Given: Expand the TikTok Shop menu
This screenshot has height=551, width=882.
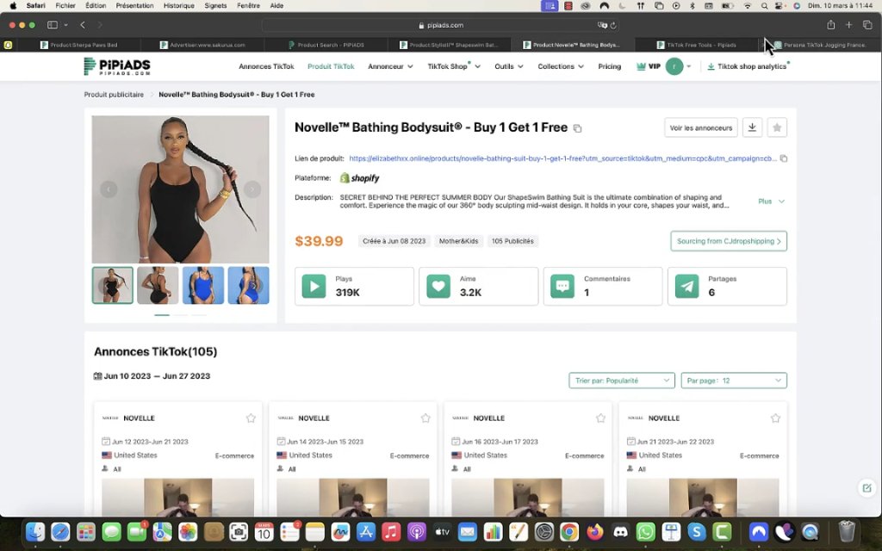Looking at the screenshot, I should pyautogui.click(x=454, y=66).
